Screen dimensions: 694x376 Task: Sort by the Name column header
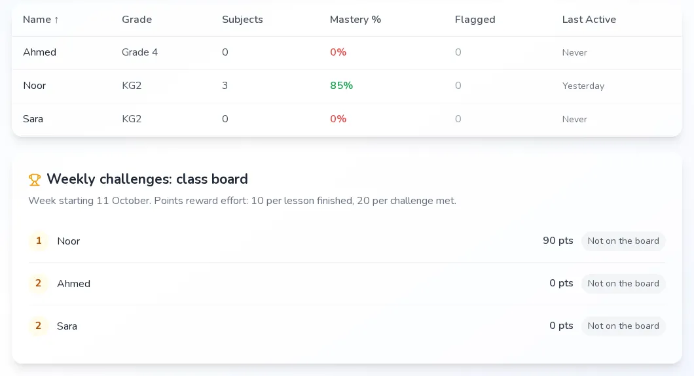point(41,20)
